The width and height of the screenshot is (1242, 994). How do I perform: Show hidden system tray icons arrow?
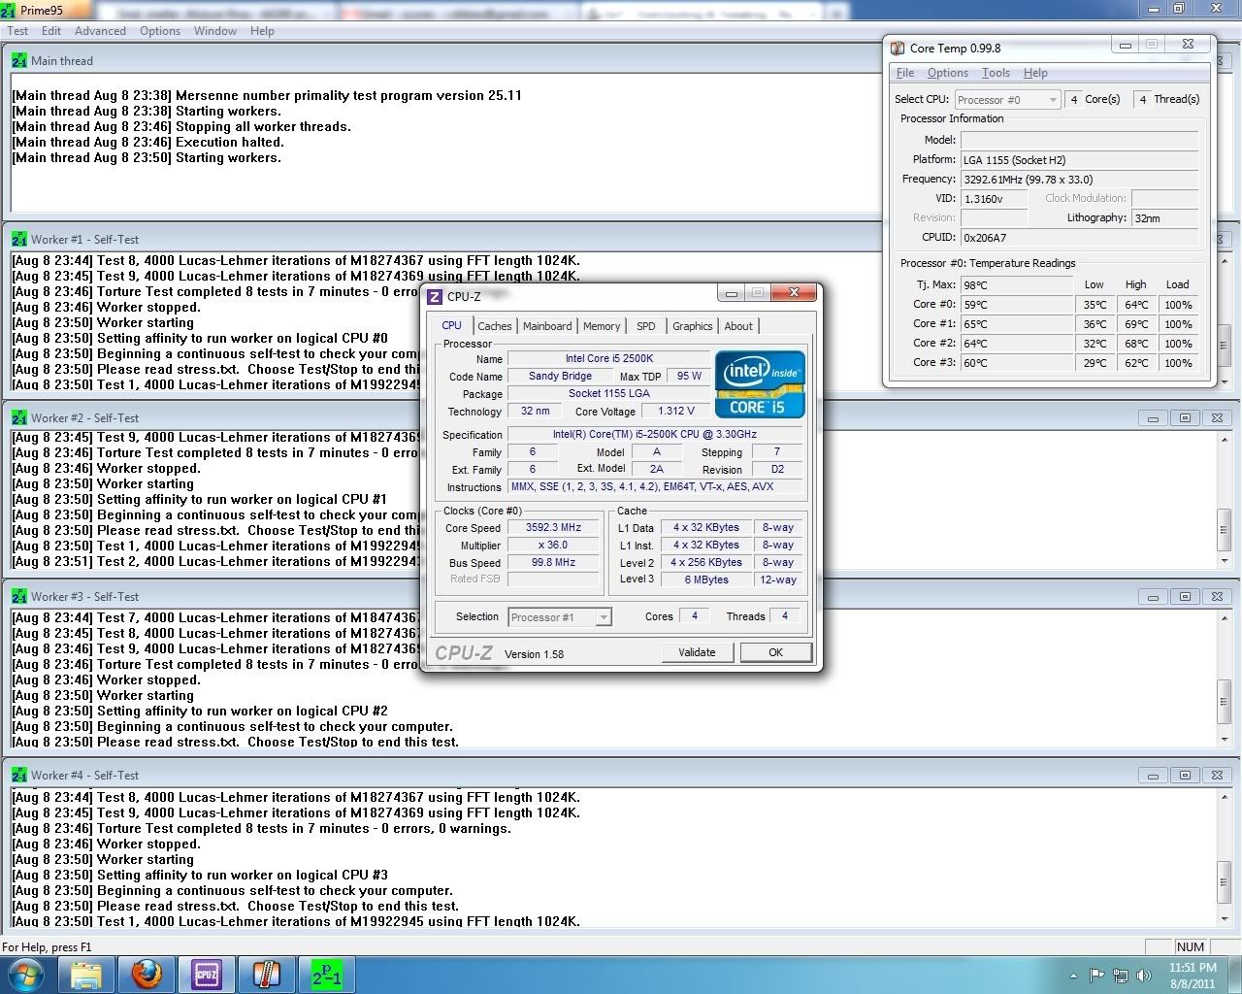pyautogui.click(x=1073, y=976)
